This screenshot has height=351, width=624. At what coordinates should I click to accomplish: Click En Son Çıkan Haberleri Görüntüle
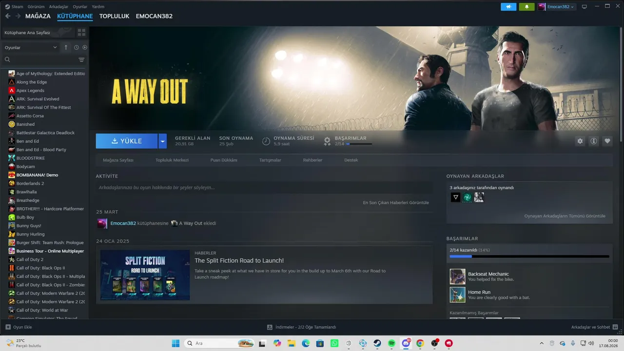pos(396,202)
